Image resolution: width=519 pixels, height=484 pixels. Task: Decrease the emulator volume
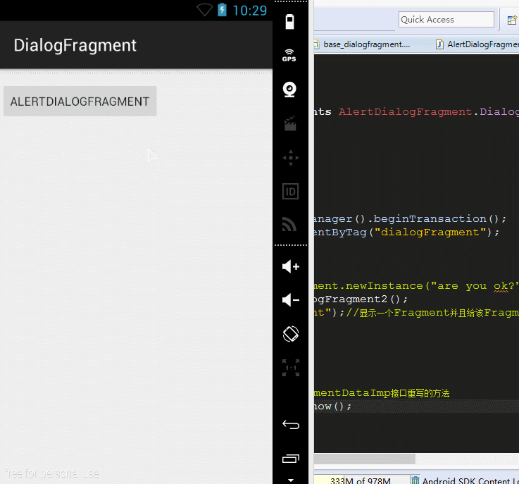pos(291,300)
